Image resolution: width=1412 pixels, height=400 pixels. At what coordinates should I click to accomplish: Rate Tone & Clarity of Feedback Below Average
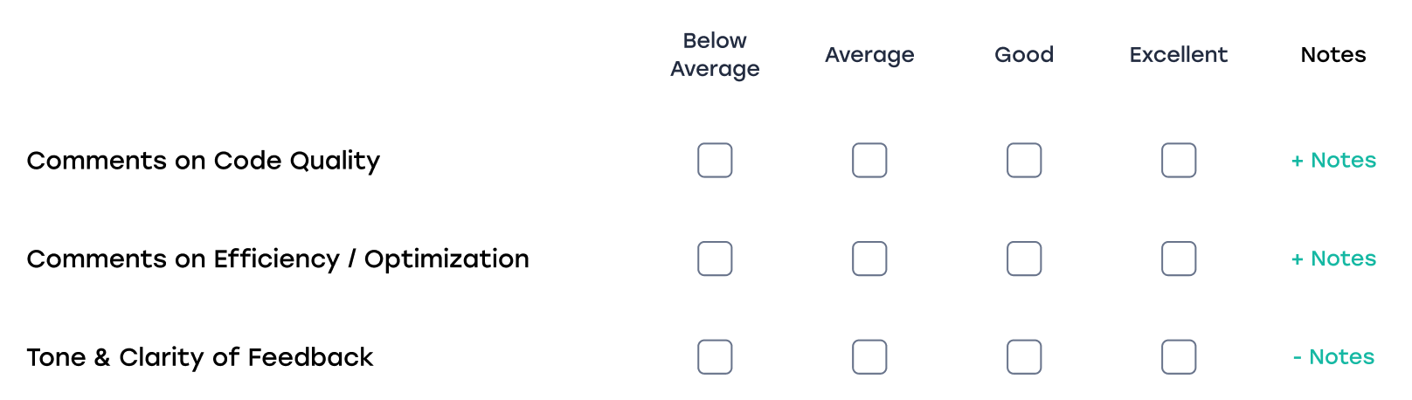[x=715, y=357]
